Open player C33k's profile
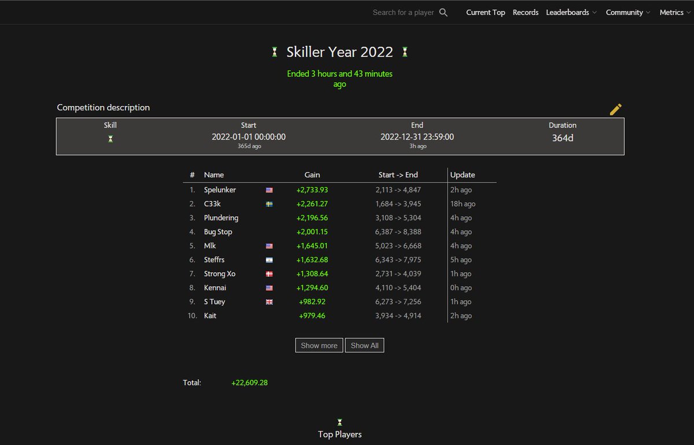The image size is (694, 445). click(x=212, y=204)
